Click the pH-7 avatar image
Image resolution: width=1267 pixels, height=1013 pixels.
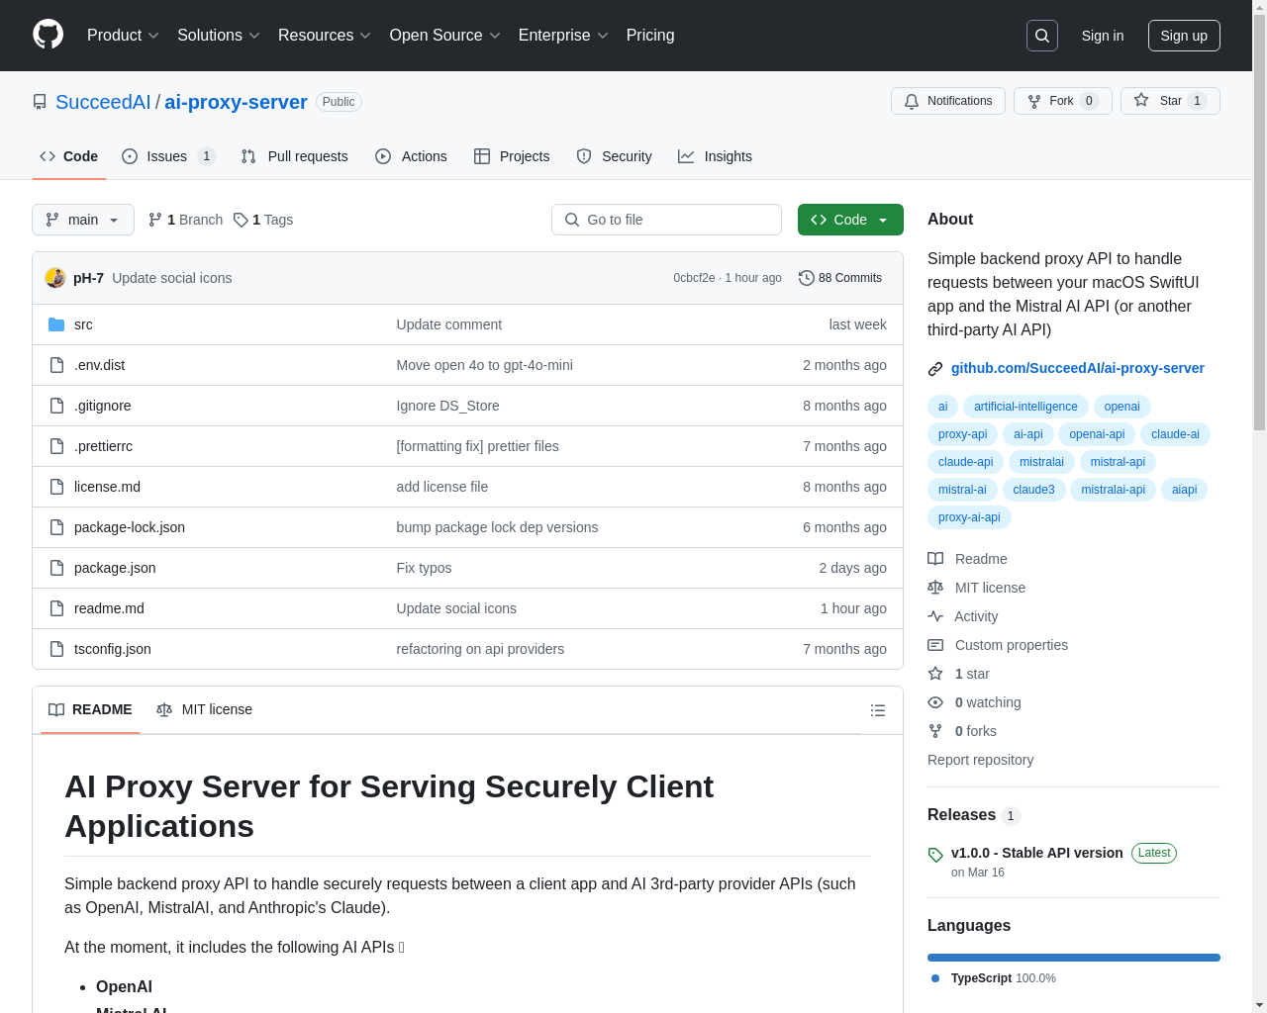point(55,278)
